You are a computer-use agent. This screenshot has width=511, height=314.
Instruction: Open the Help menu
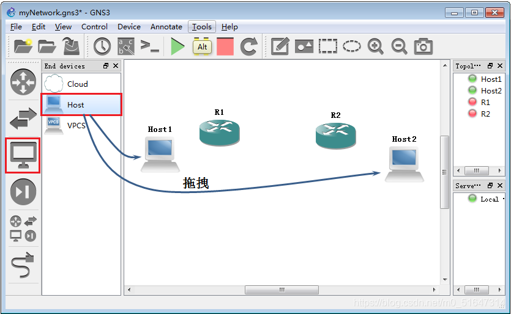[229, 27]
